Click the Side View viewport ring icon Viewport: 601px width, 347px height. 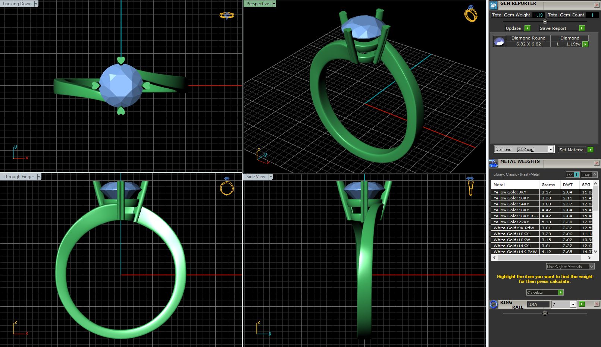(470, 186)
